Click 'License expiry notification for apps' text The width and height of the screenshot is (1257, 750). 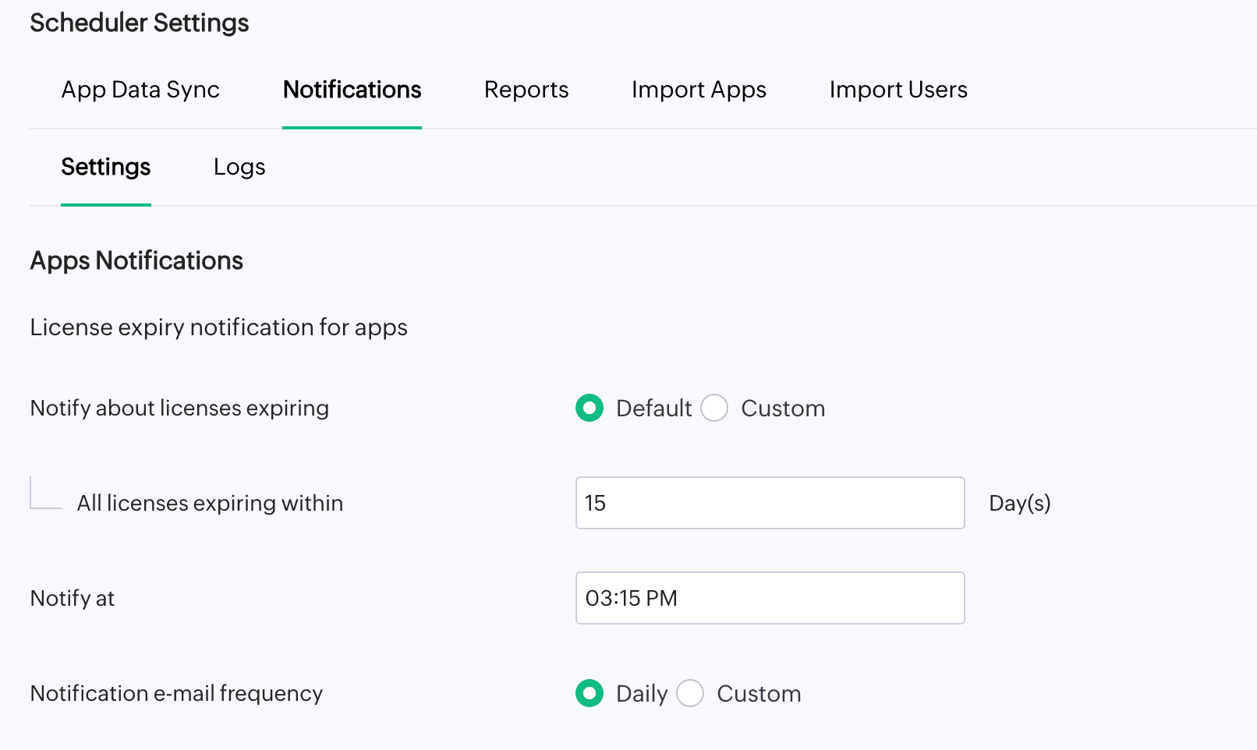[x=218, y=327]
